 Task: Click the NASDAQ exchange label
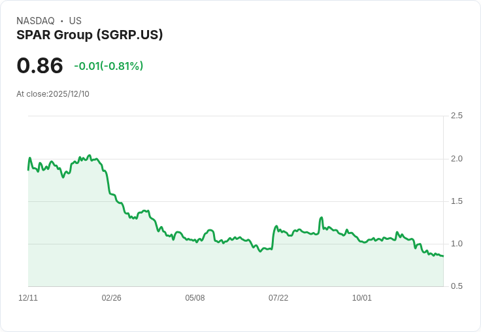tap(35, 21)
